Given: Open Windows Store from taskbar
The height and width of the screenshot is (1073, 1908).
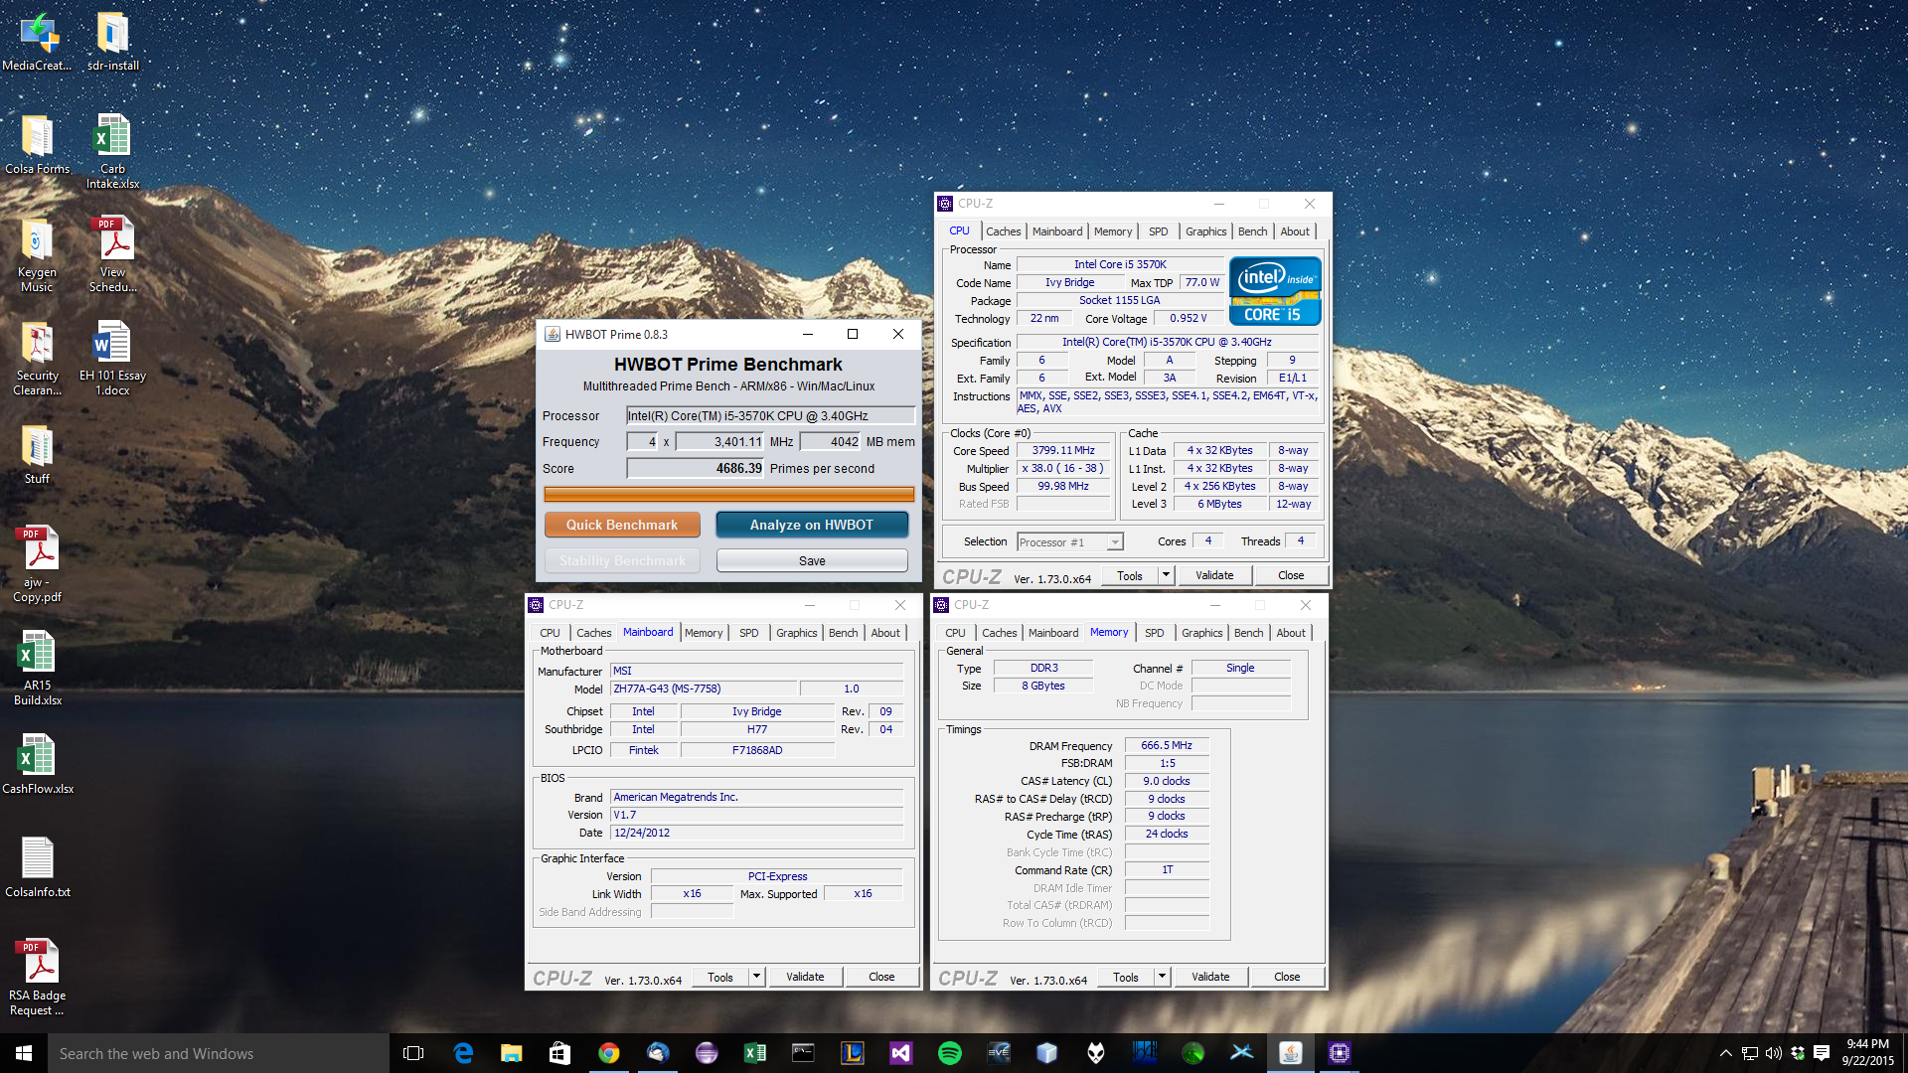Looking at the screenshot, I should point(559,1053).
